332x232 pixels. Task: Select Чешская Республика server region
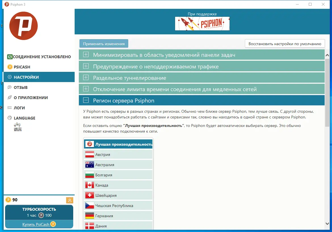[118, 206]
